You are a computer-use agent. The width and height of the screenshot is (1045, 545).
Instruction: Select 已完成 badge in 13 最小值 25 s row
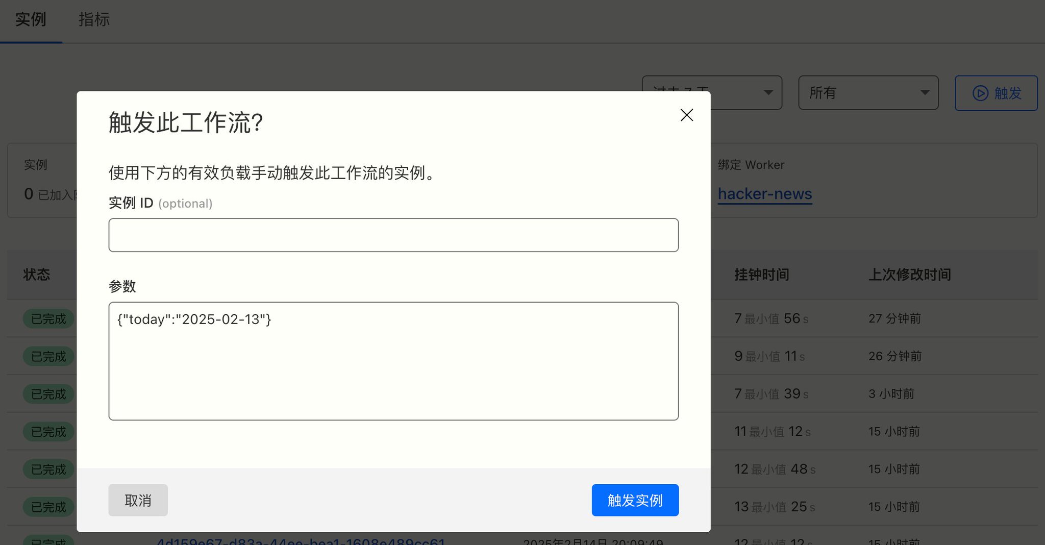click(x=48, y=507)
